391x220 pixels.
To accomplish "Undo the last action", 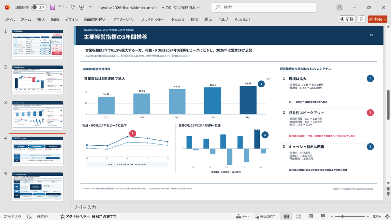I will click(x=61, y=7).
